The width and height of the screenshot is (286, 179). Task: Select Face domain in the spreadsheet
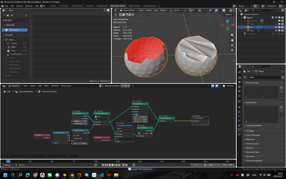click(17, 51)
